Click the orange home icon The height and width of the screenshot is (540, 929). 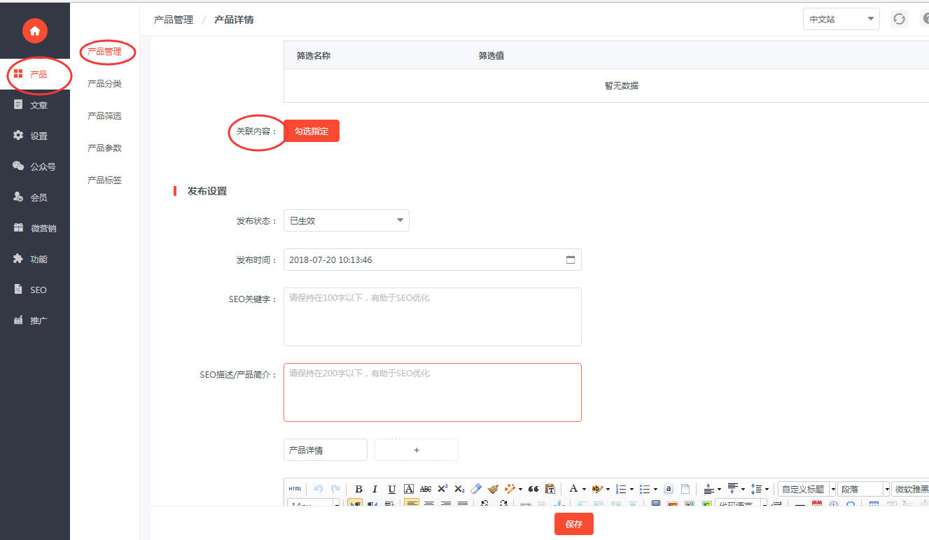(34, 31)
